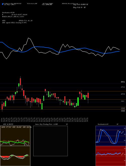Click the MACD: 205.27, 203.14, 2.13 line
Viewport: 126px width, 166px height.
13,17
